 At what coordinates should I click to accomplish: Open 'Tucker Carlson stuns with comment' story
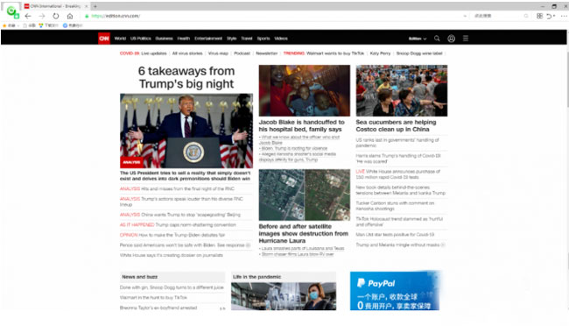coord(395,206)
